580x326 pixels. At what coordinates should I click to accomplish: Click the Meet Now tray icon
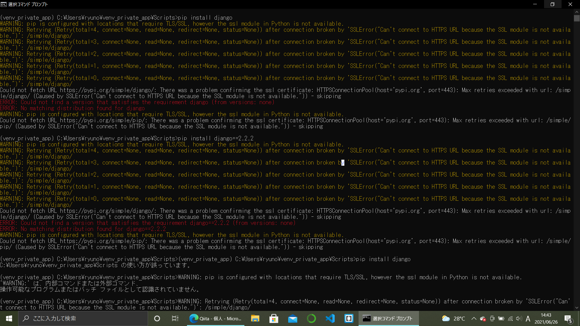492,318
